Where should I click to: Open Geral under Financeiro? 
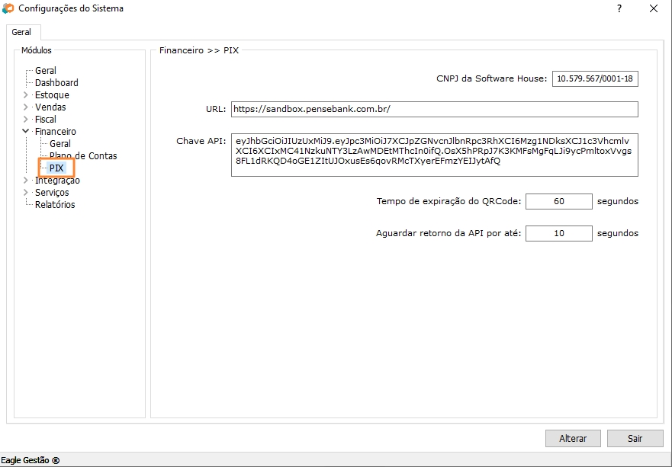tap(60, 144)
